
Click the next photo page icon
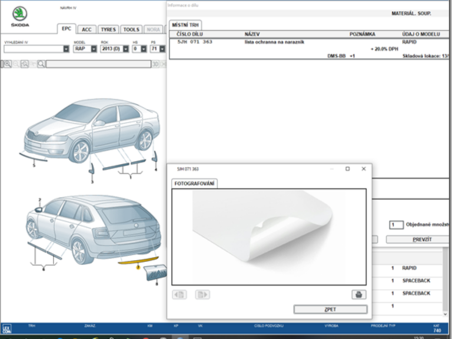[x=202, y=294]
